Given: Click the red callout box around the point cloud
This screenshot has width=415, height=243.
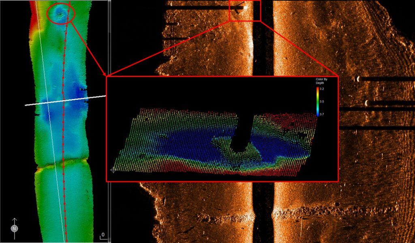Looking at the screenshot, I should coord(223,76).
